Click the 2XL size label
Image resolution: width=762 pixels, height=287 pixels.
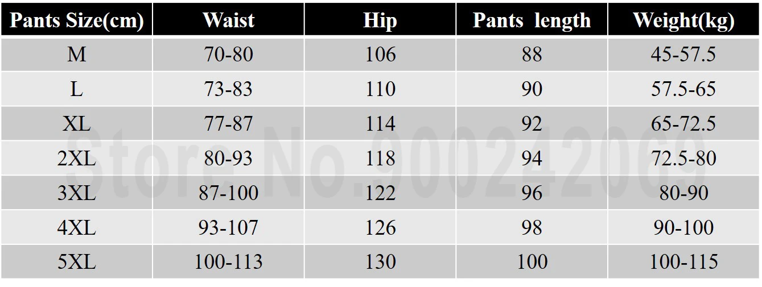76,159
